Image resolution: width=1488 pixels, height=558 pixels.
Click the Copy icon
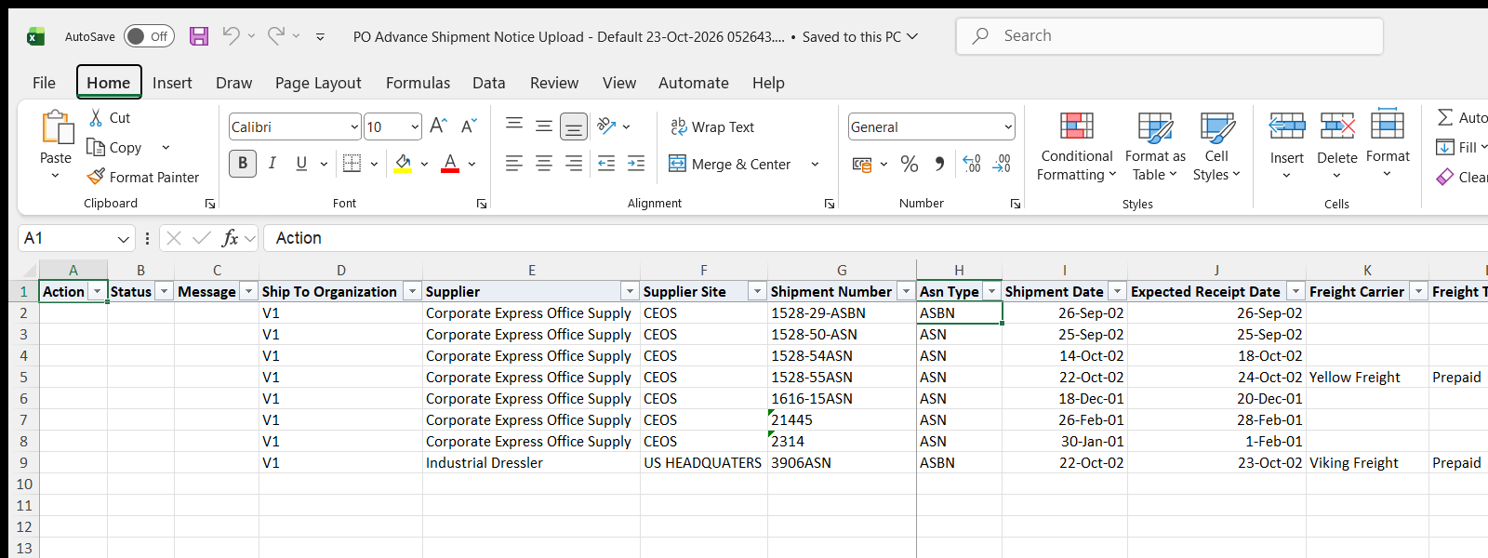click(95, 147)
